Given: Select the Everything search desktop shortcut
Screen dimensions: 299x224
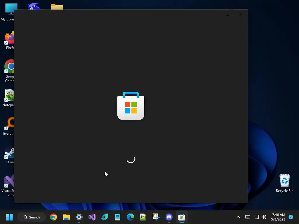Looking at the screenshot, I should point(8,126).
